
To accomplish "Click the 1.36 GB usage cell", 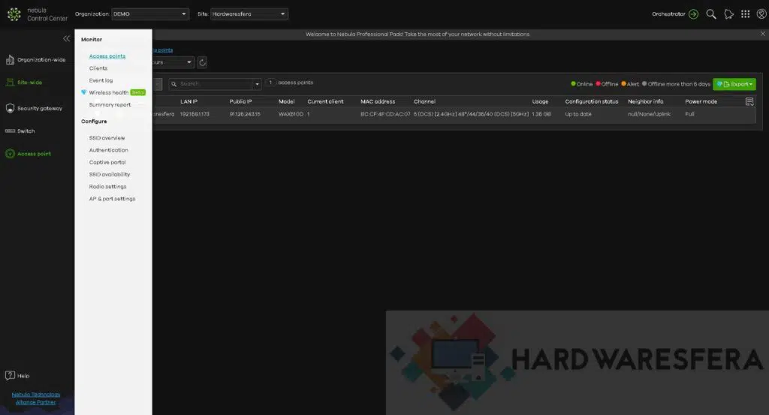I will tap(541, 114).
